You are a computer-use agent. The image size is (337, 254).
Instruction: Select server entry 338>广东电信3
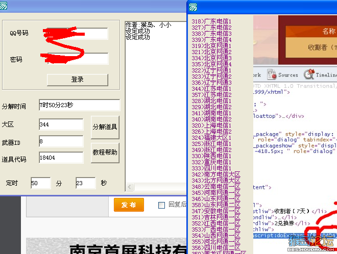click(x=211, y=34)
